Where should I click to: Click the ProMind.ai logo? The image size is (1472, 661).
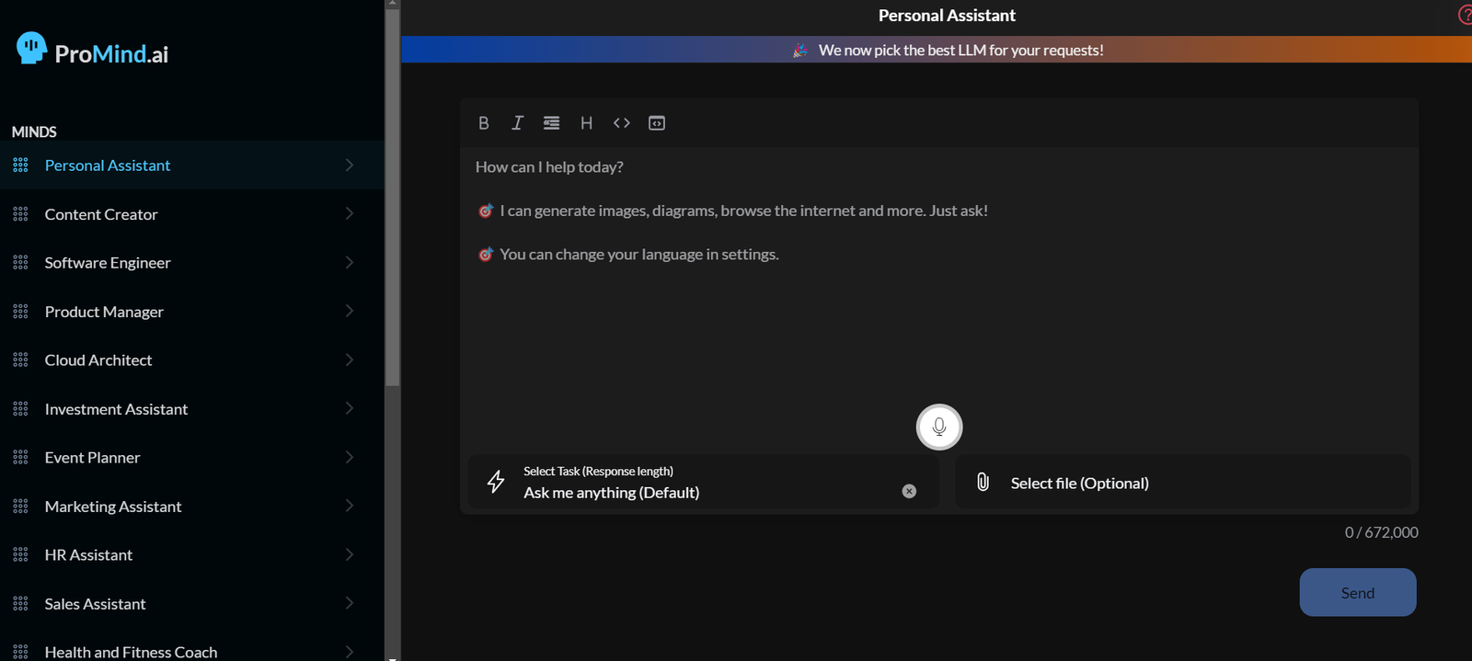(x=93, y=51)
